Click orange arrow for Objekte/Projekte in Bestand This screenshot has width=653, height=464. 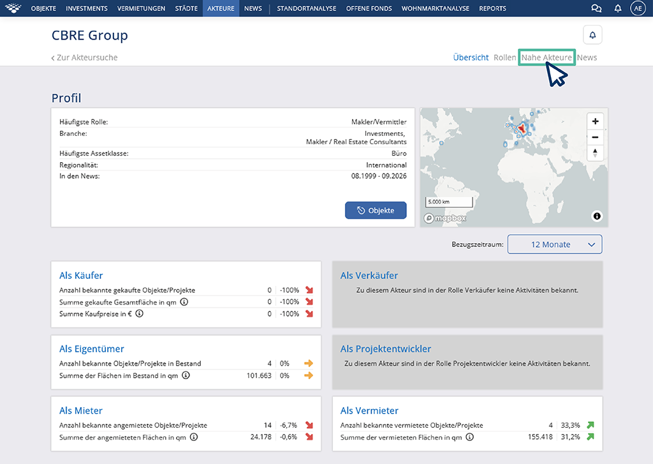click(309, 363)
